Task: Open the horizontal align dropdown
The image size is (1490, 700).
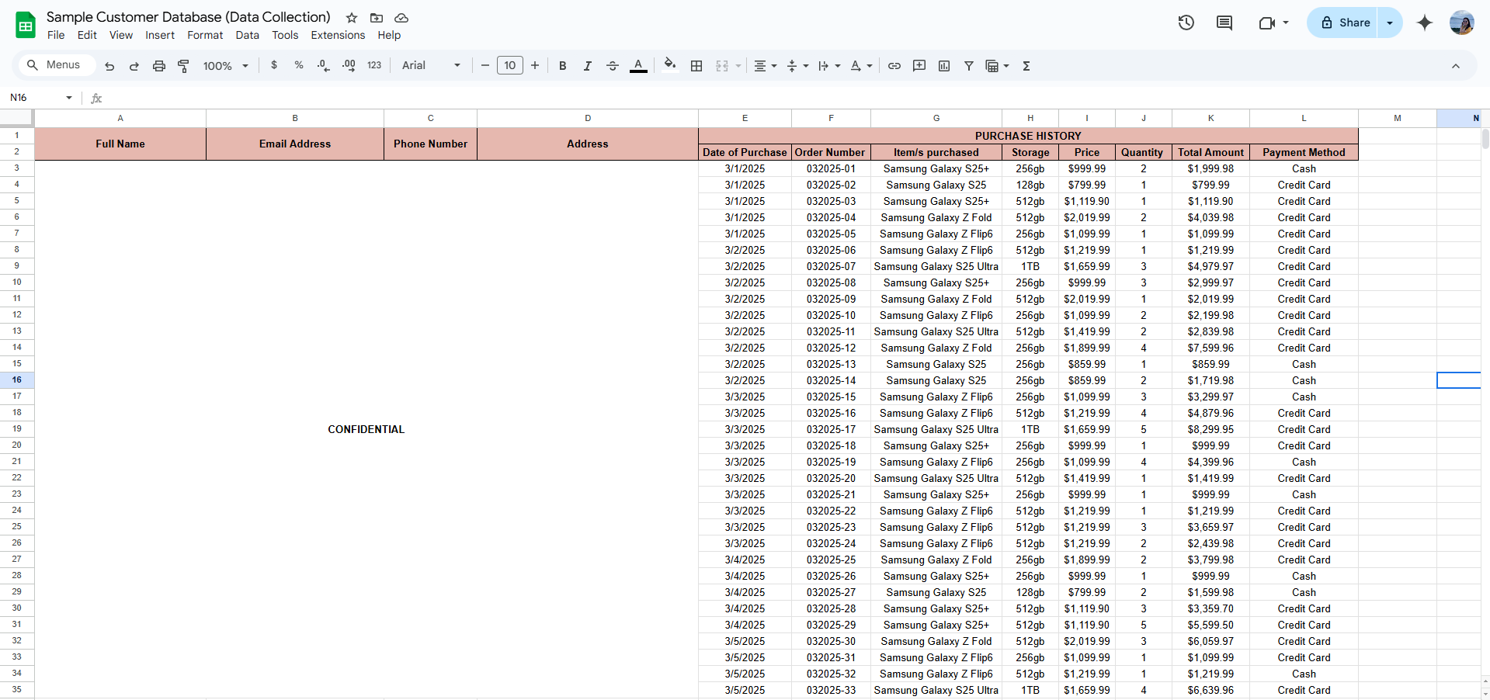Action: (x=766, y=66)
